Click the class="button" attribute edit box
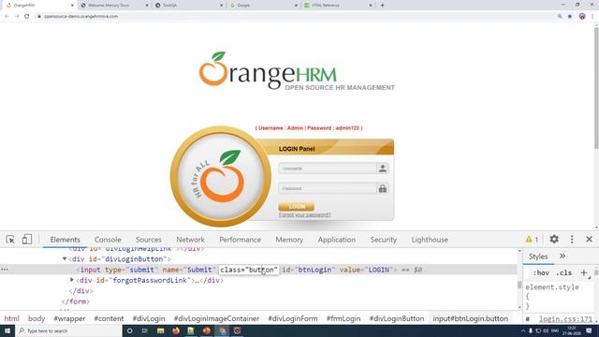 click(249, 270)
